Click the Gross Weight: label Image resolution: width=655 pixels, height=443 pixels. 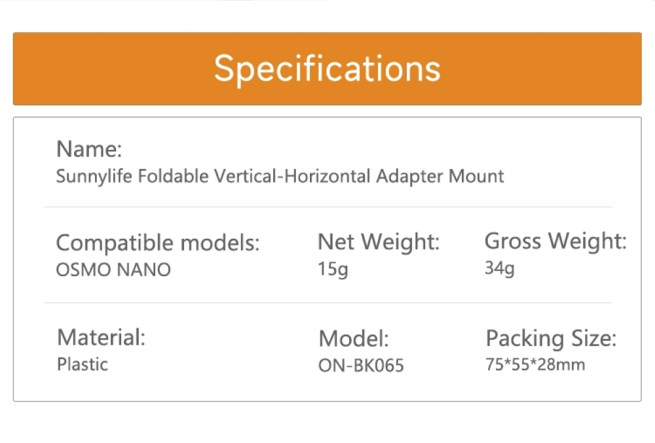pyautogui.click(x=555, y=241)
